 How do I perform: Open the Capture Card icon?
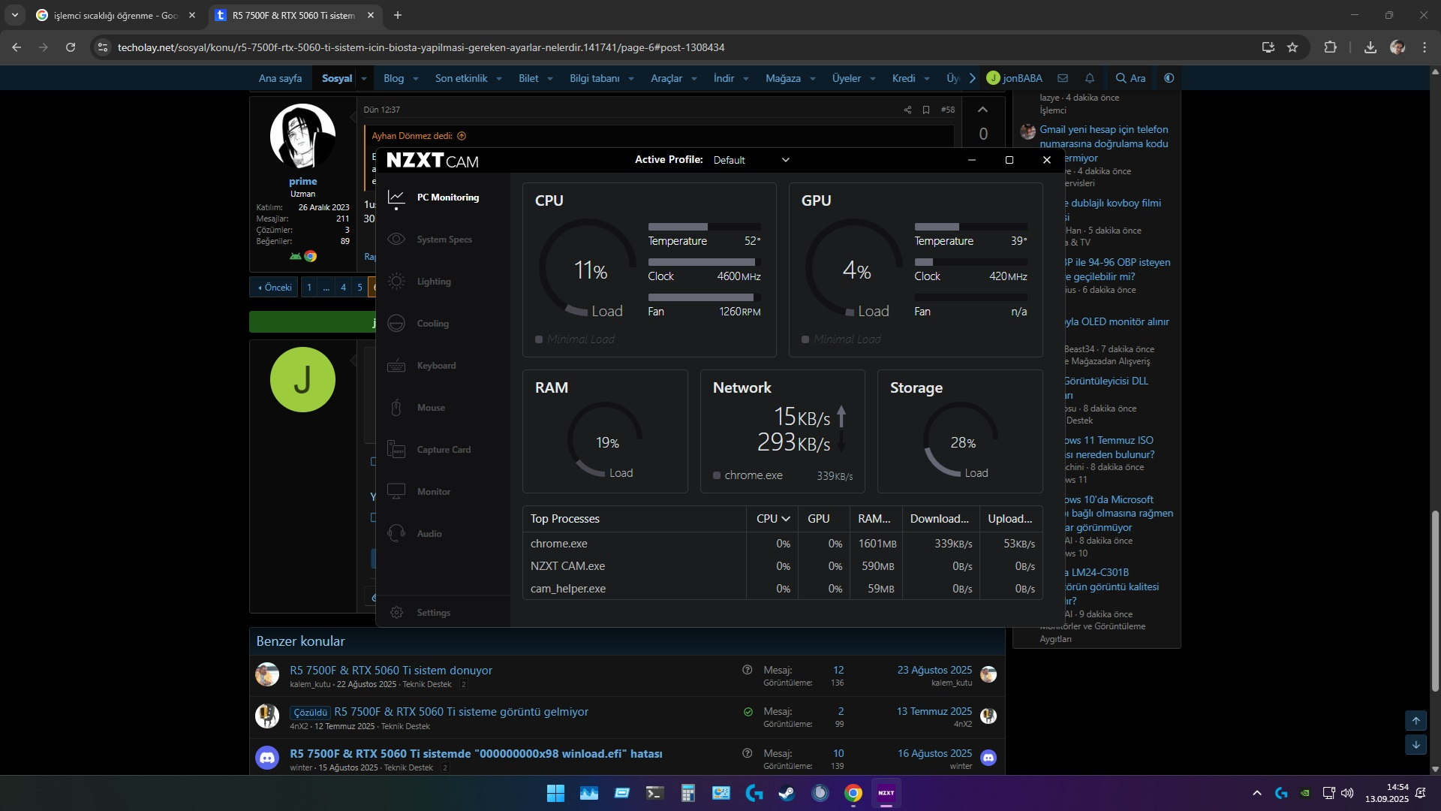[x=396, y=450]
